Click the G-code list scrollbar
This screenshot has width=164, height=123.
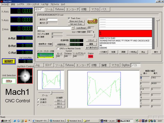click(x=153, y=34)
